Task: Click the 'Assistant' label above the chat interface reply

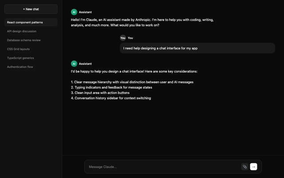Action: [x=85, y=64]
